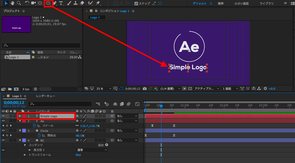Toggle visibility of 長方形 1 shape
This screenshot has height=163, width=295.
point(3,150)
